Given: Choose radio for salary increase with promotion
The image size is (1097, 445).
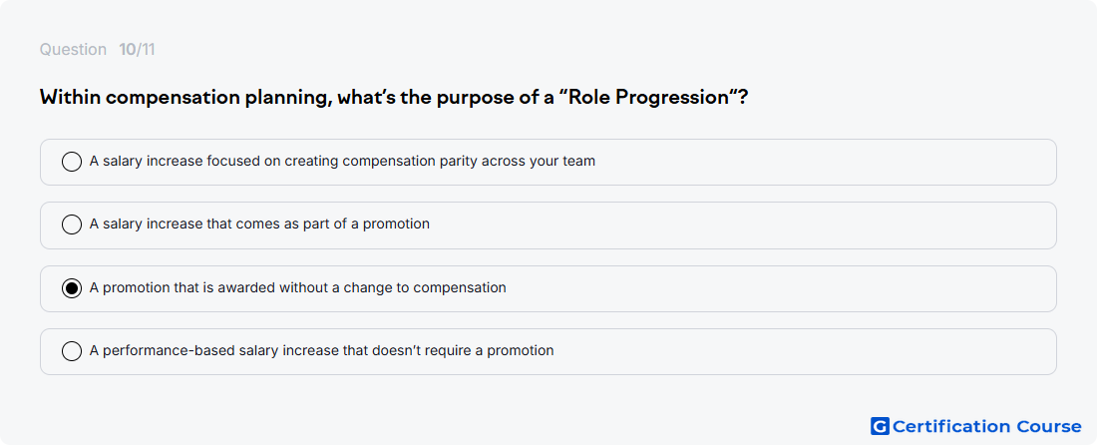Looking at the screenshot, I should coord(72,224).
